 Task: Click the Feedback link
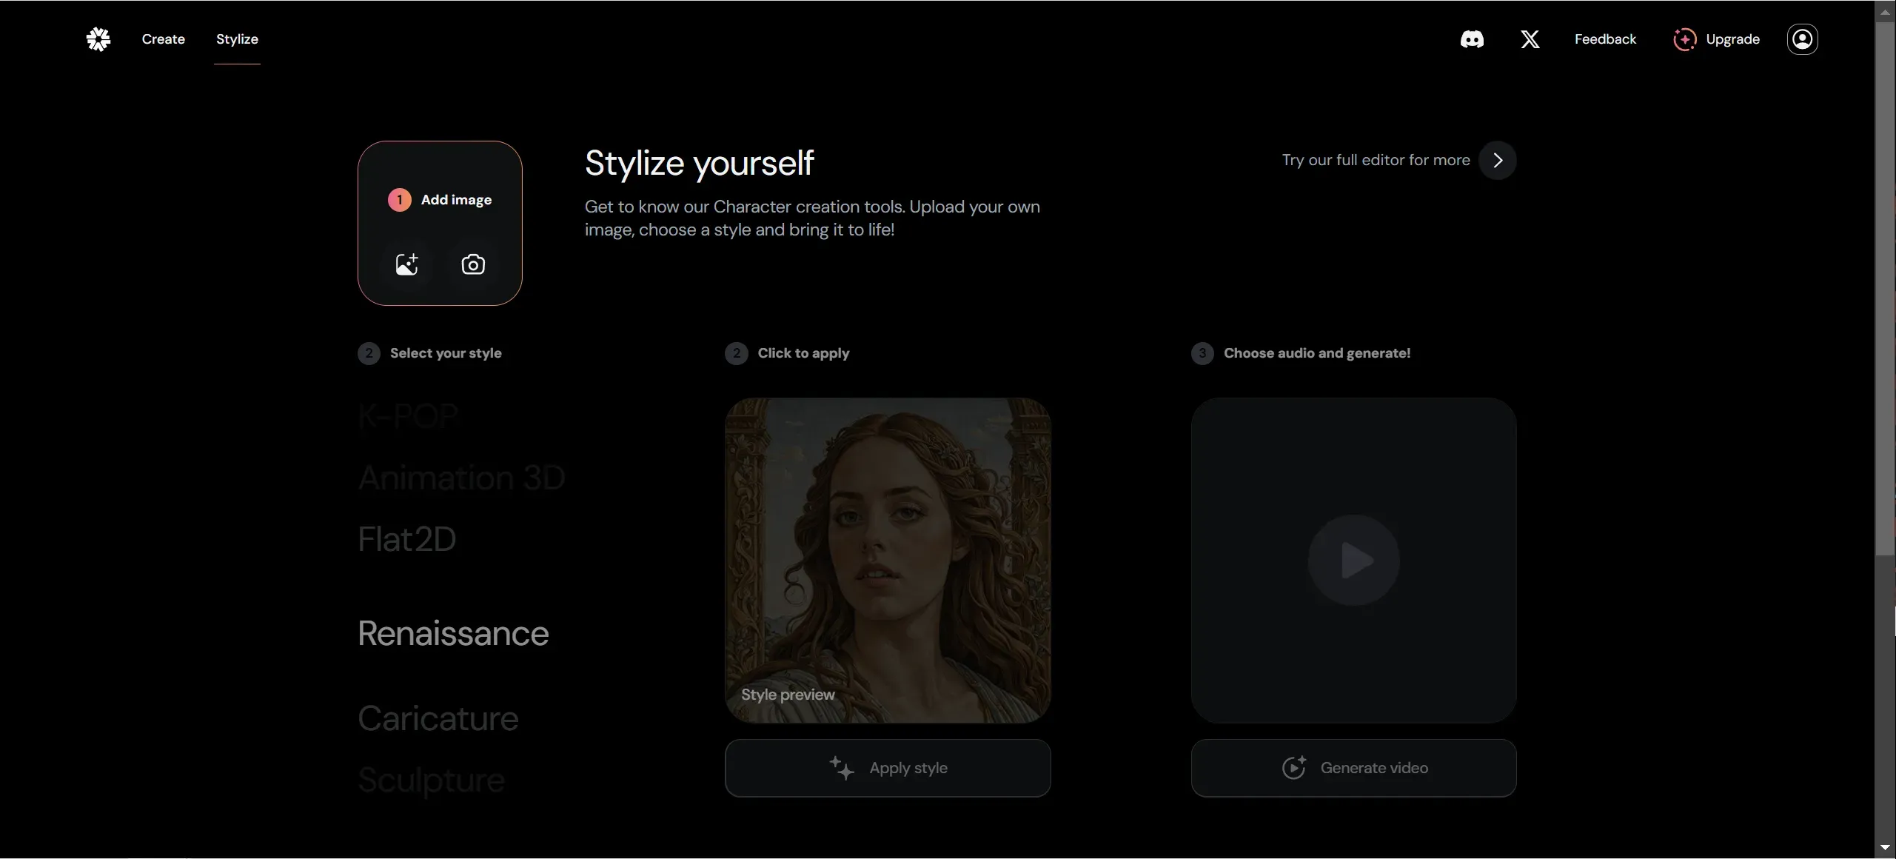click(1604, 39)
